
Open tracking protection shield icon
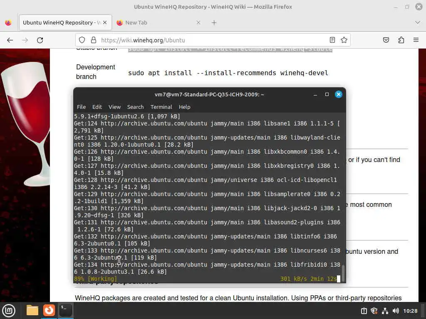click(x=82, y=40)
